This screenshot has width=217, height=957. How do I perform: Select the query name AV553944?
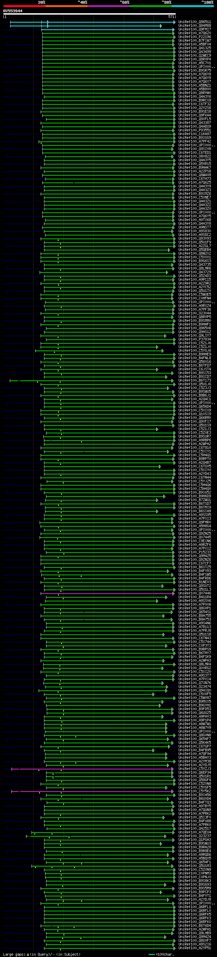tap(13, 11)
